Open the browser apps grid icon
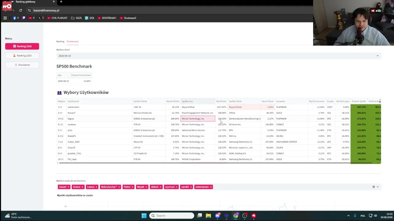Image resolution: width=394 pixels, height=221 pixels. click(5, 18)
